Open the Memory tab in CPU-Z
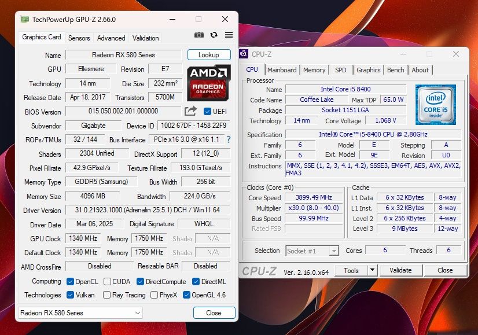This screenshot has width=478, height=335. [x=314, y=70]
